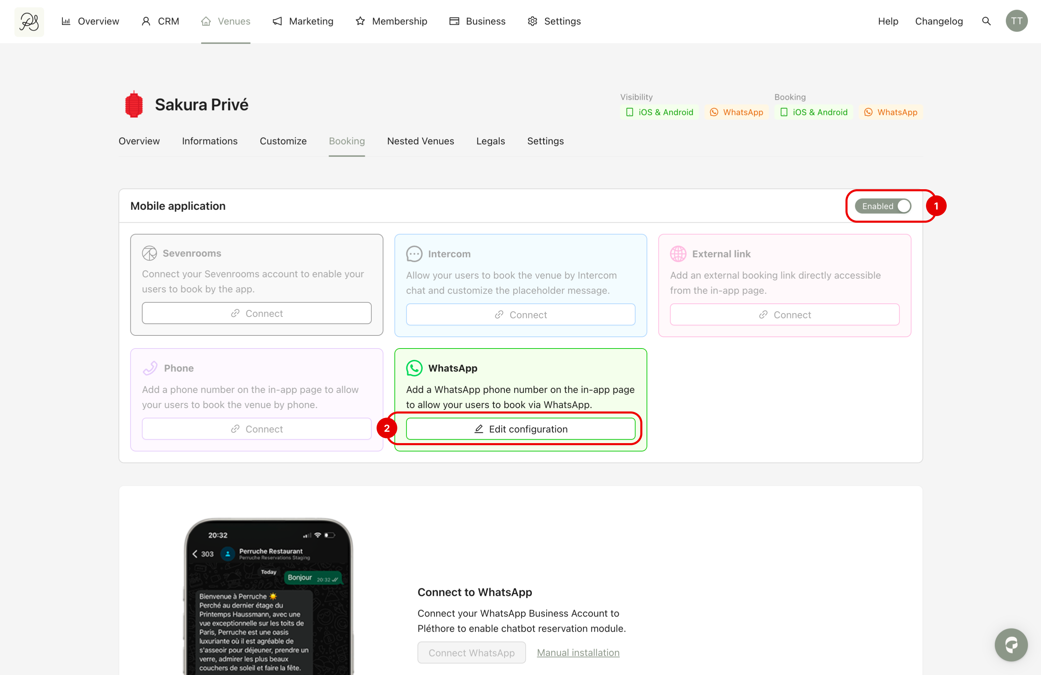Click the Sakura Privé red lantern logo
The height and width of the screenshot is (675, 1041).
tap(134, 105)
